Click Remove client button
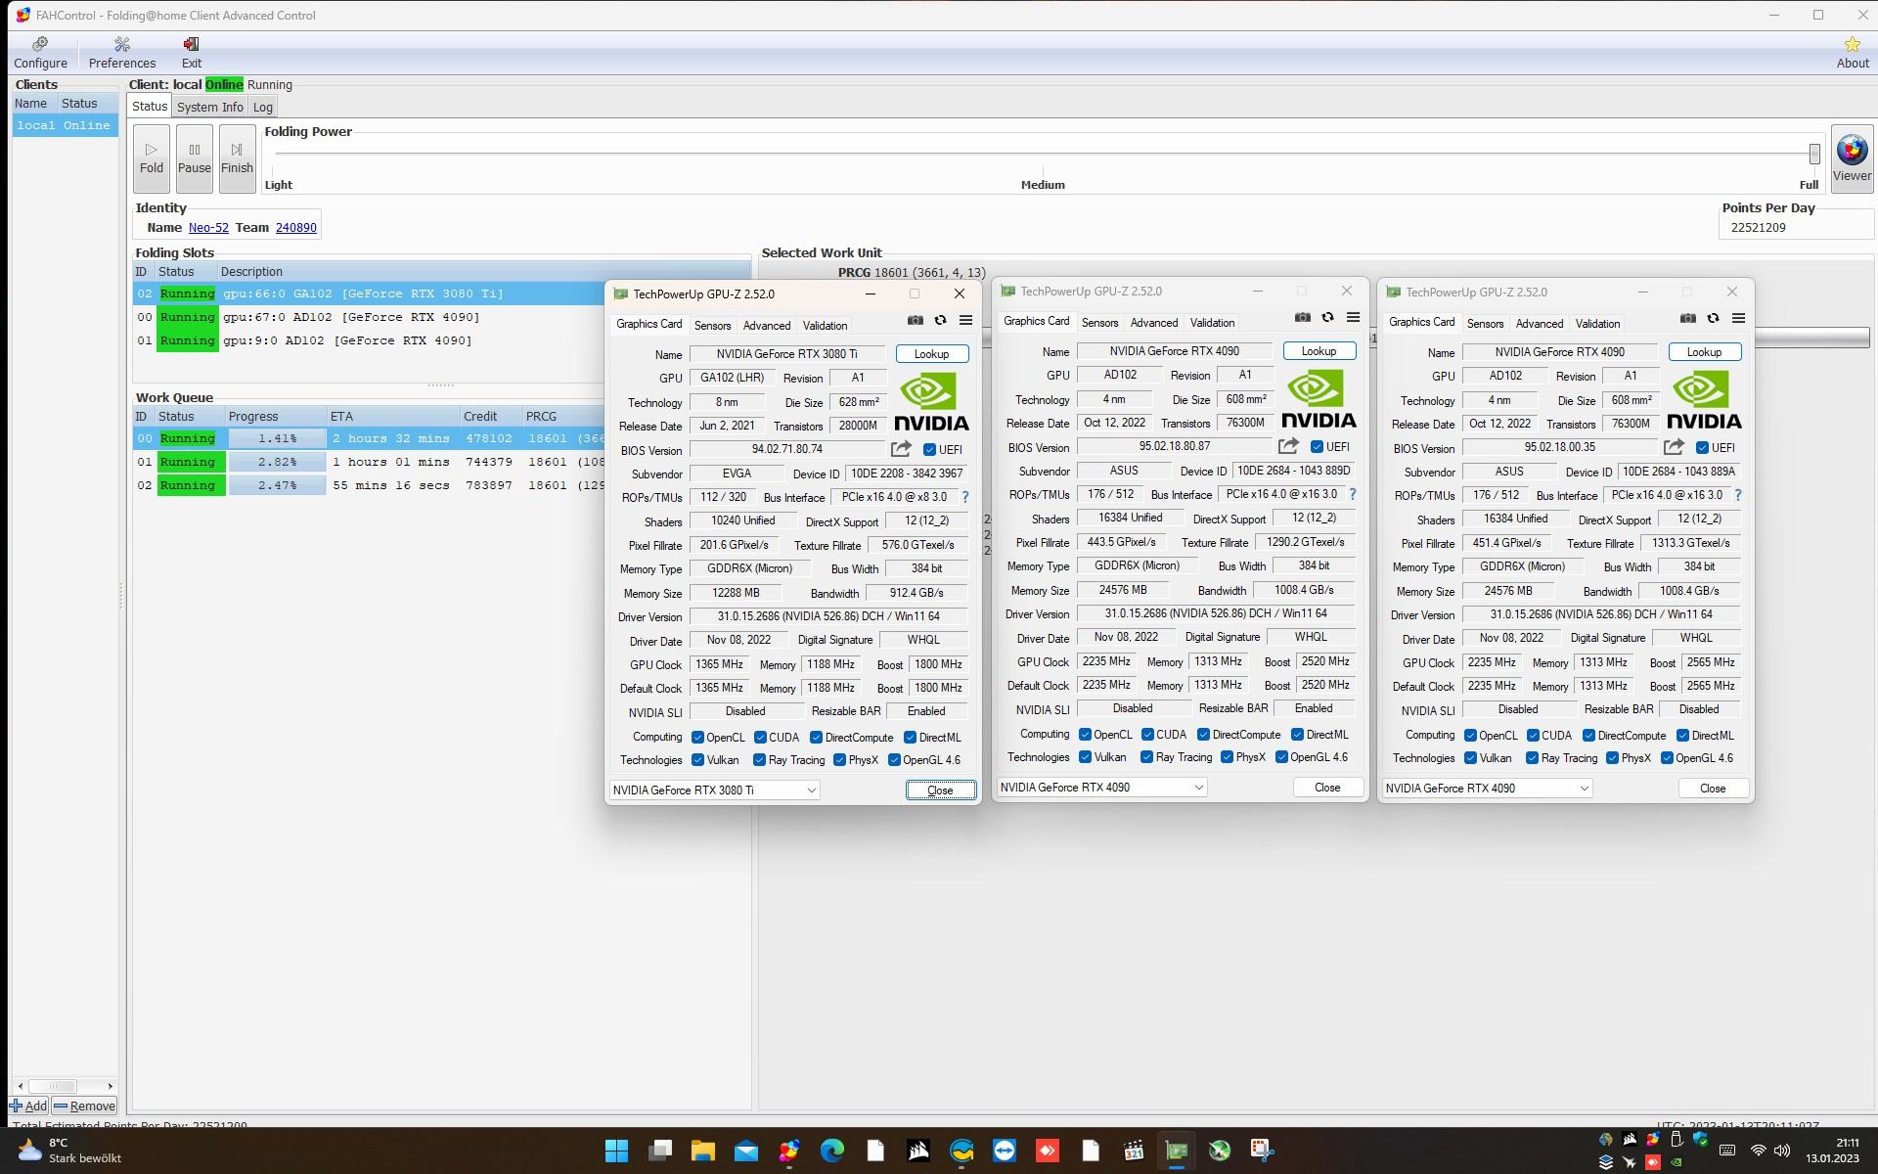1878x1174 pixels. (84, 1106)
